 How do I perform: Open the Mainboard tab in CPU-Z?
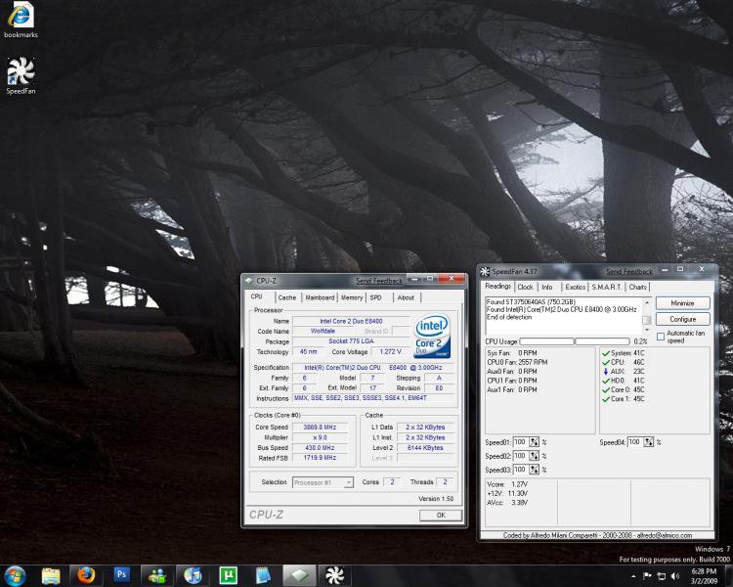[320, 297]
